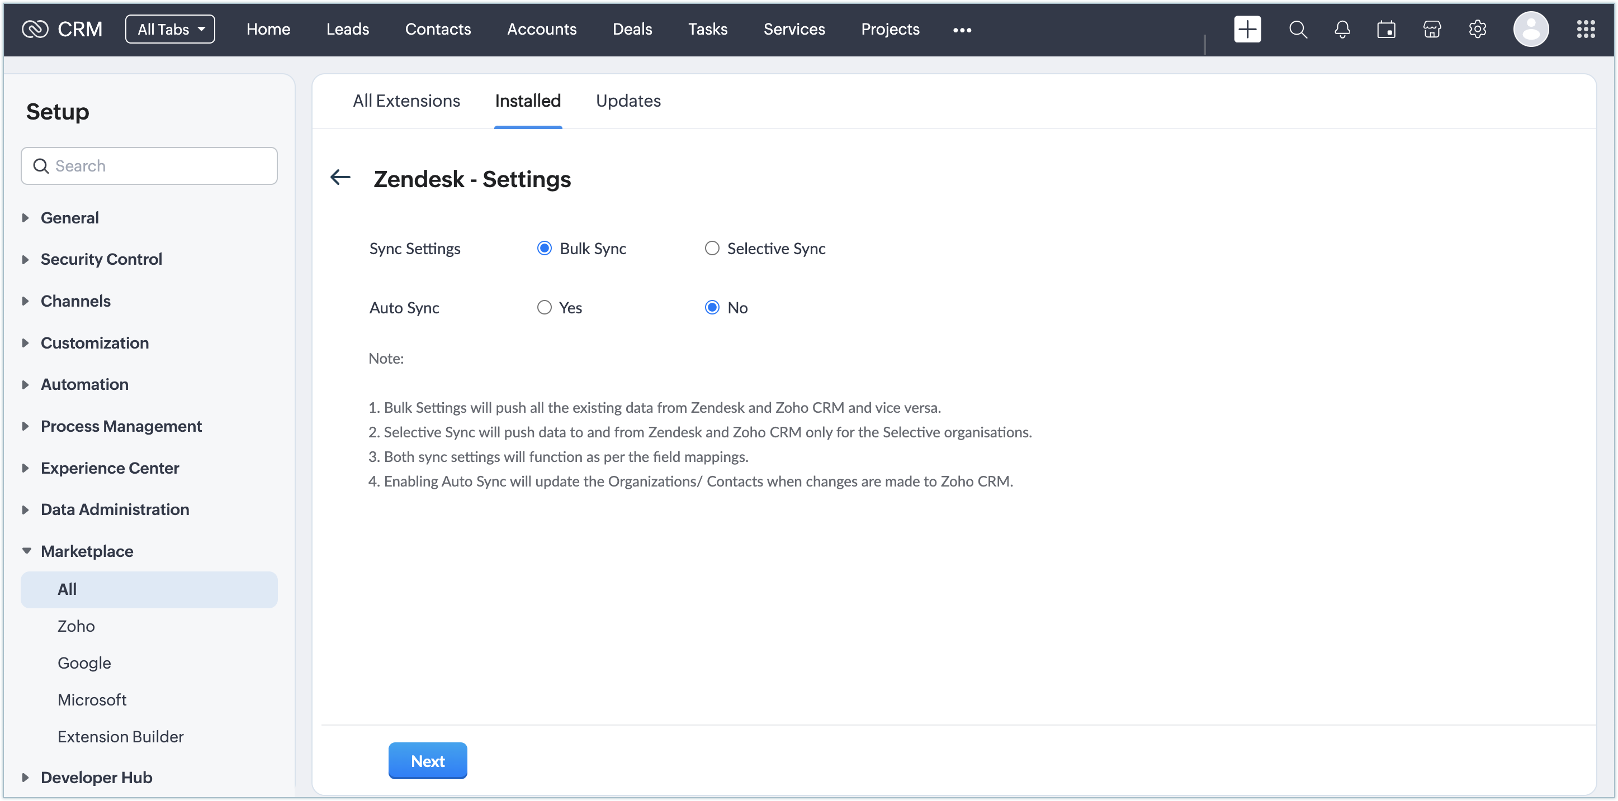Click the back arrow beside Zendesk - Settings

coord(340,178)
